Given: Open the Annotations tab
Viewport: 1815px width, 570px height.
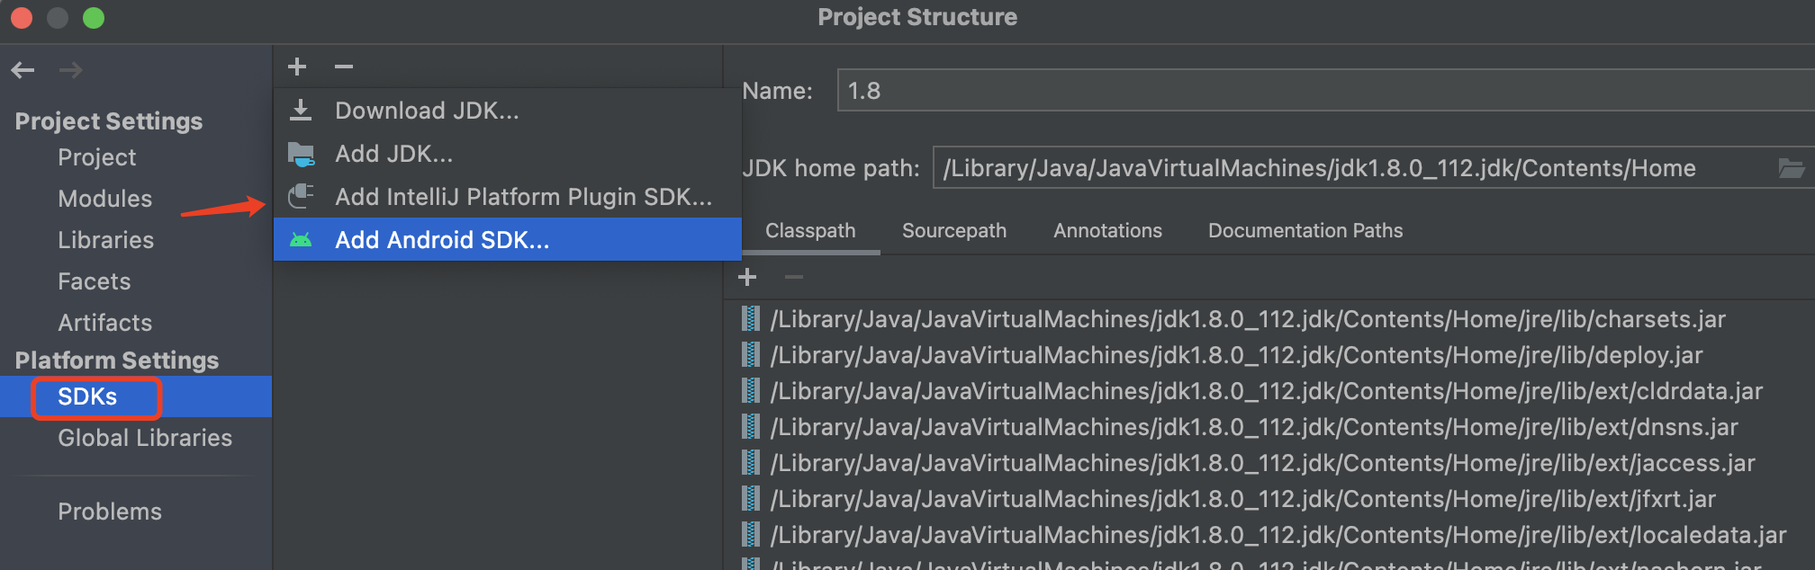Looking at the screenshot, I should click(x=1107, y=231).
